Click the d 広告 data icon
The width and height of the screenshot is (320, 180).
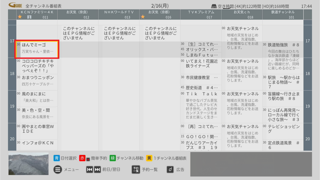(170, 169)
